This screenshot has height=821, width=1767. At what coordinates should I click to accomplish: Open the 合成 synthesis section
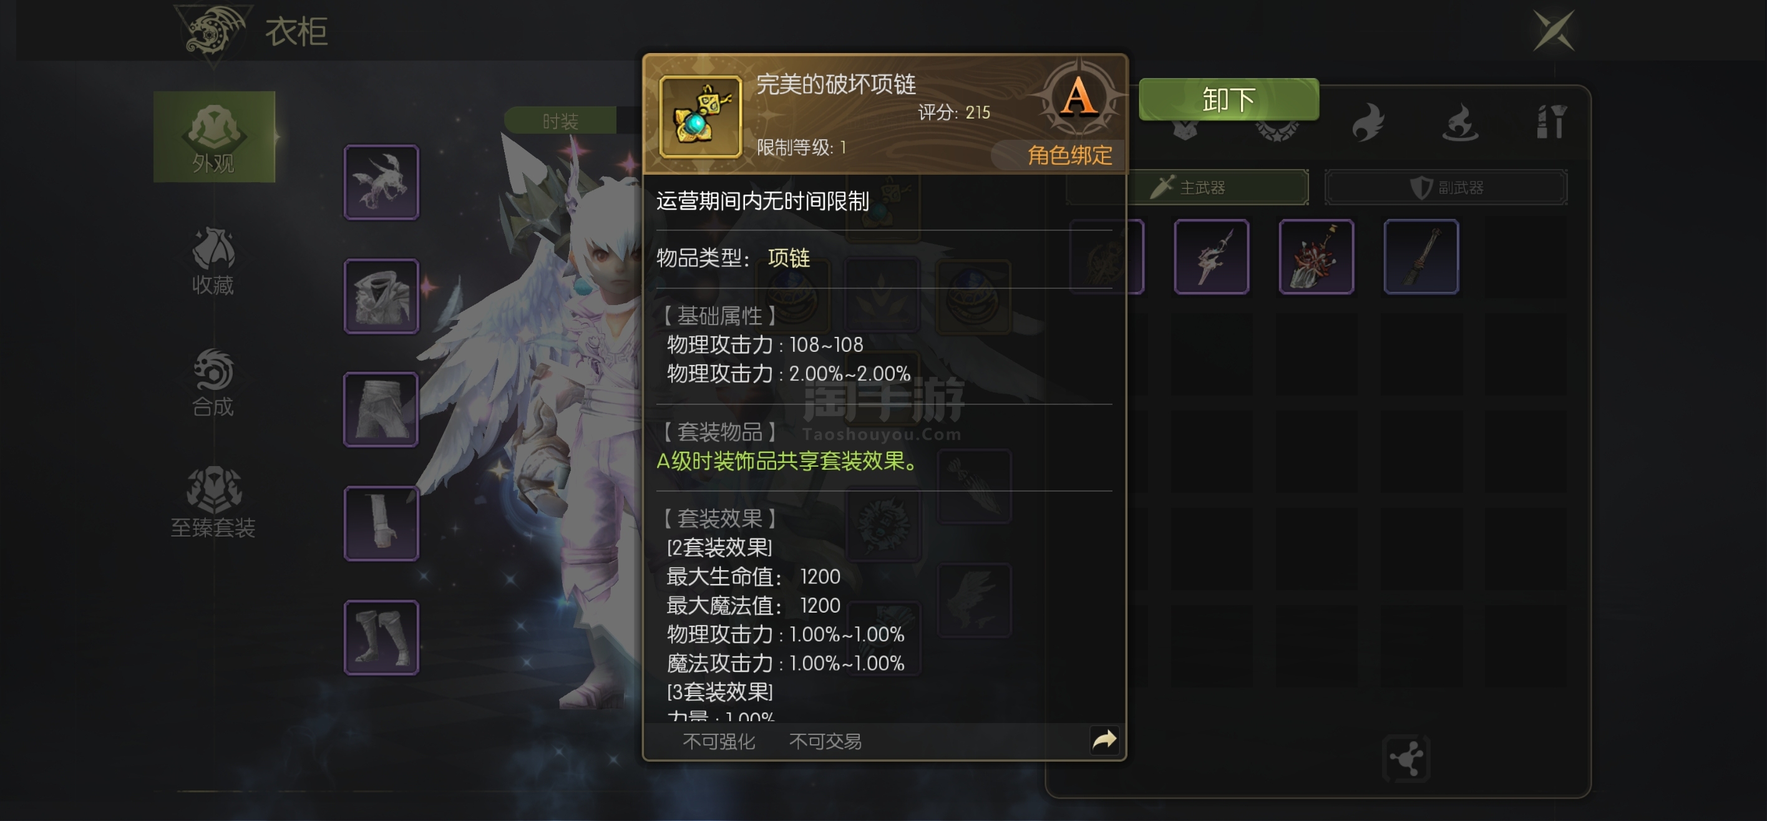point(213,382)
